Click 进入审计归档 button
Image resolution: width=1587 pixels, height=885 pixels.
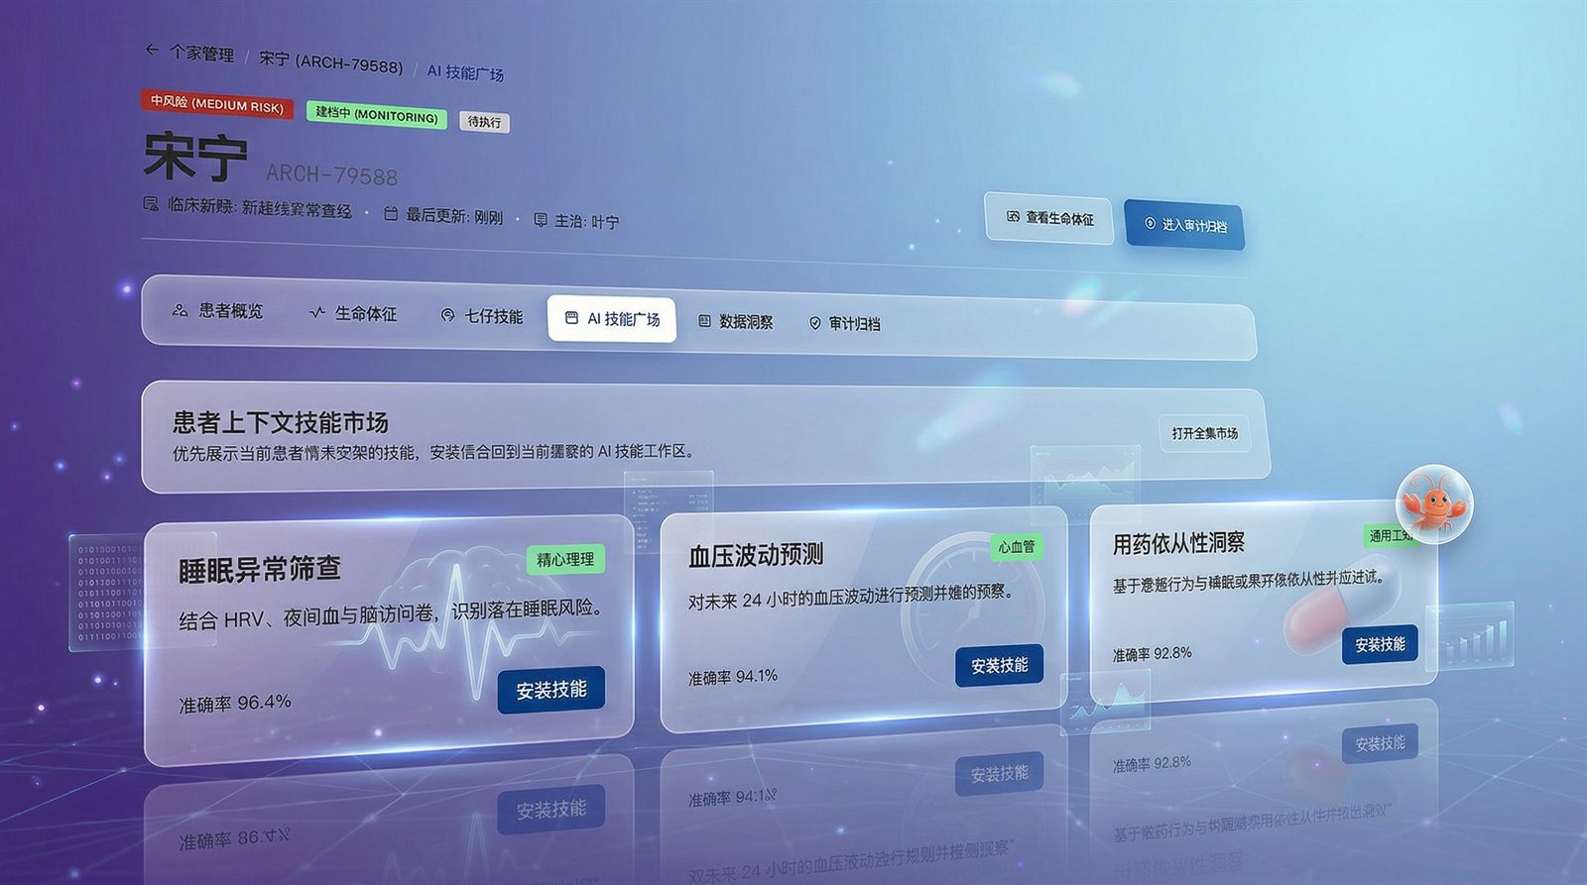pos(1184,225)
